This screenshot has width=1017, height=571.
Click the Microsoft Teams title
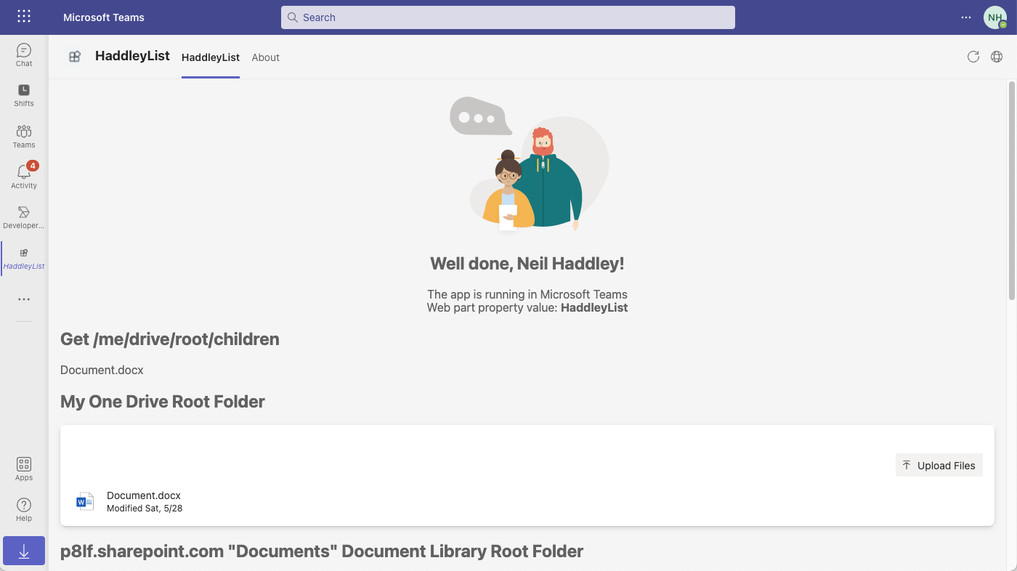coord(104,17)
